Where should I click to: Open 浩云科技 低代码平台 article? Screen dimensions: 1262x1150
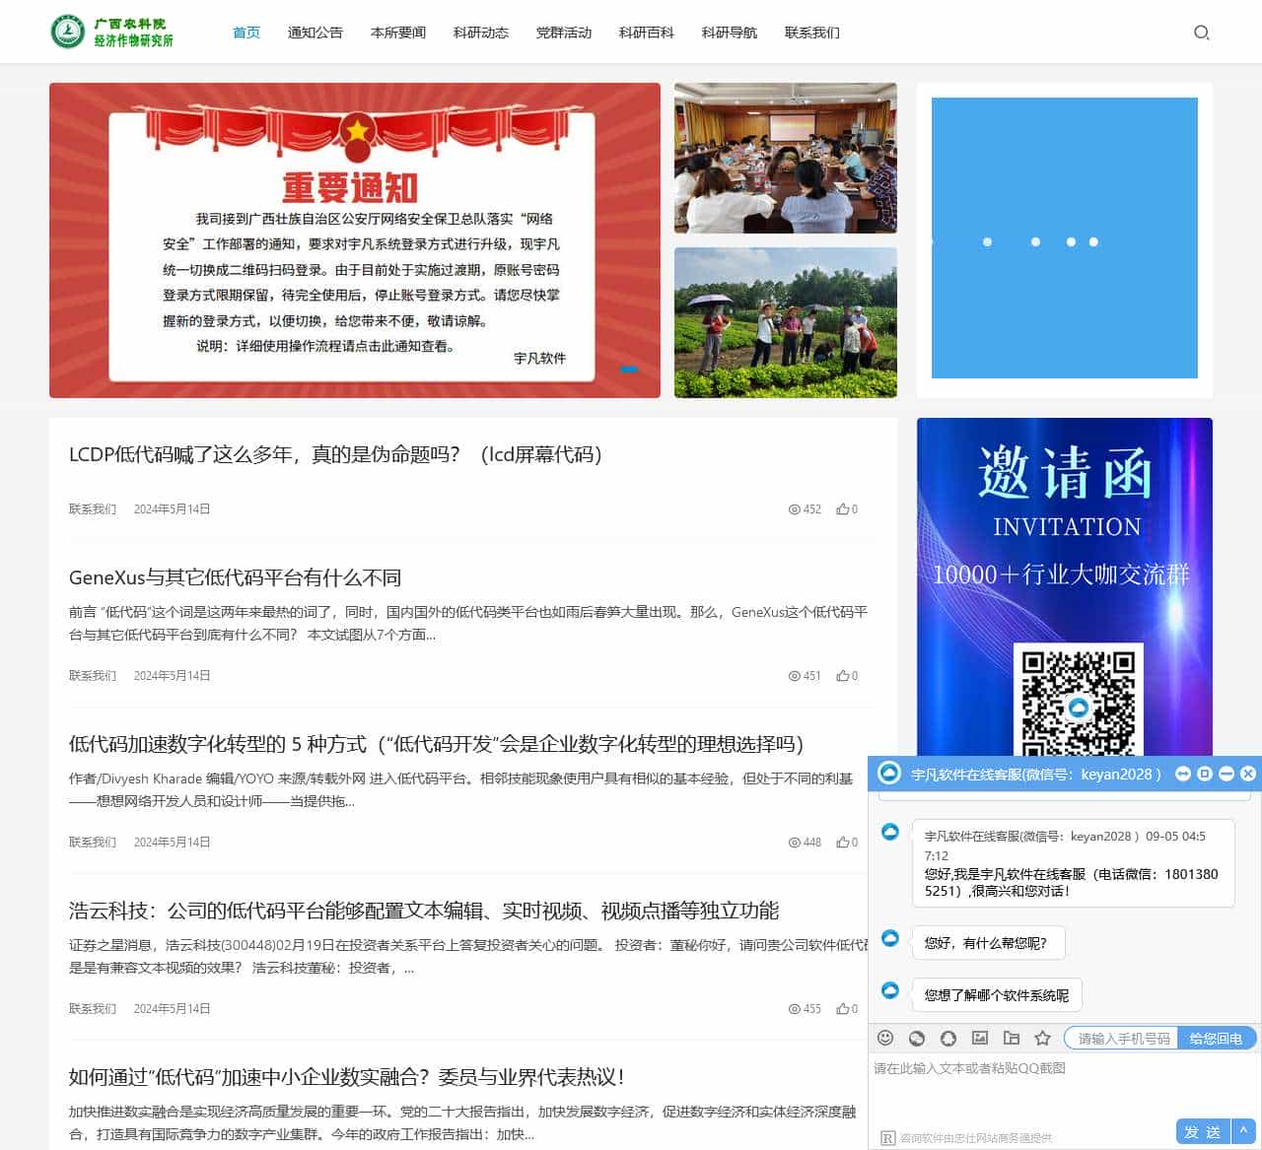424,911
